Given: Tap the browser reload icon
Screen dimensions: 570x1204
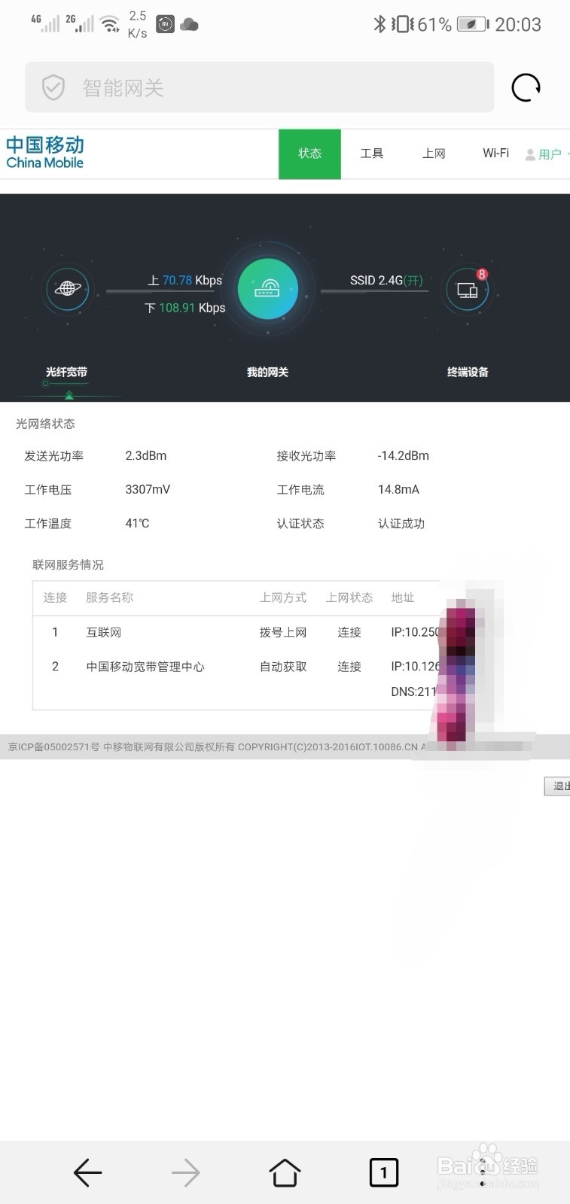Looking at the screenshot, I should tap(526, 88).
